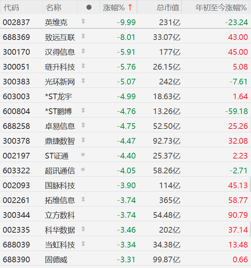Click the marker icon next to 光环新网

point(83,81)
